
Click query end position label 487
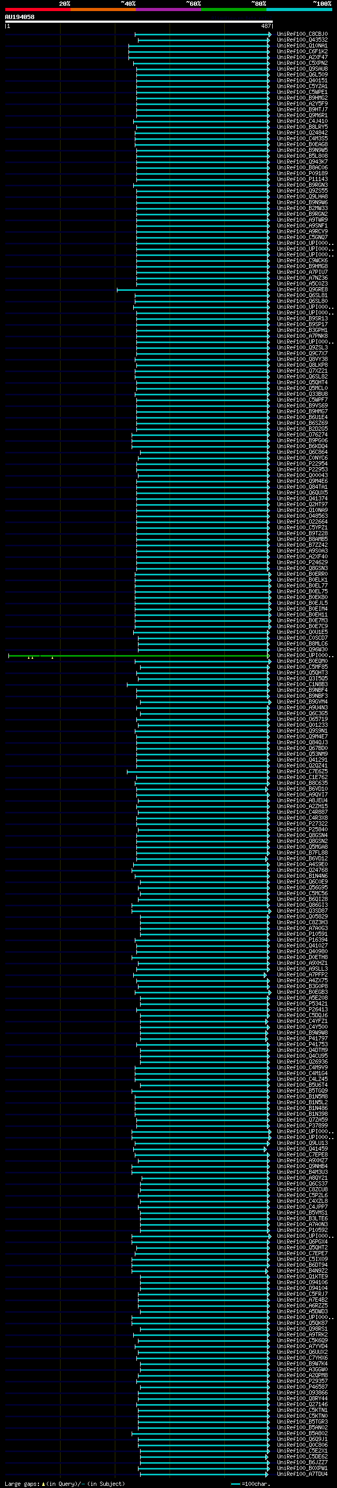click(x=265, y=26)
